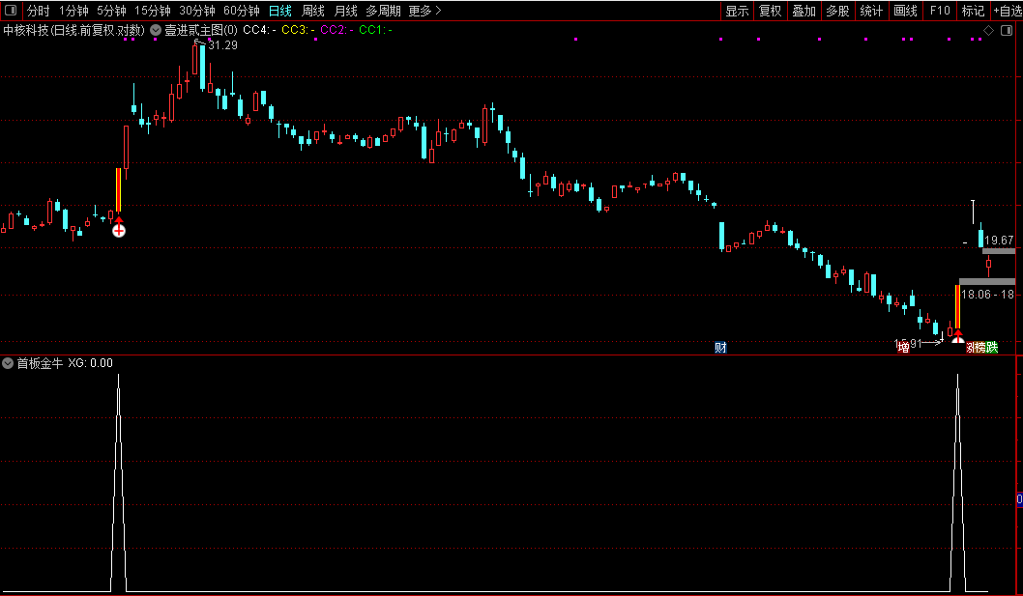
Task: Click the diamond icon at chart top-right
Action: [989, 30]
